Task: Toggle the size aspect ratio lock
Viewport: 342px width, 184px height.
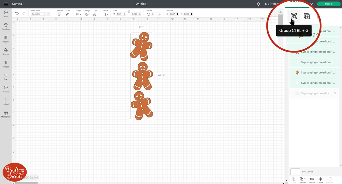Action: 129,11
